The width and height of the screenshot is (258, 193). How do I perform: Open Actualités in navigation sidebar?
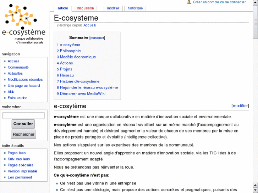15,73
